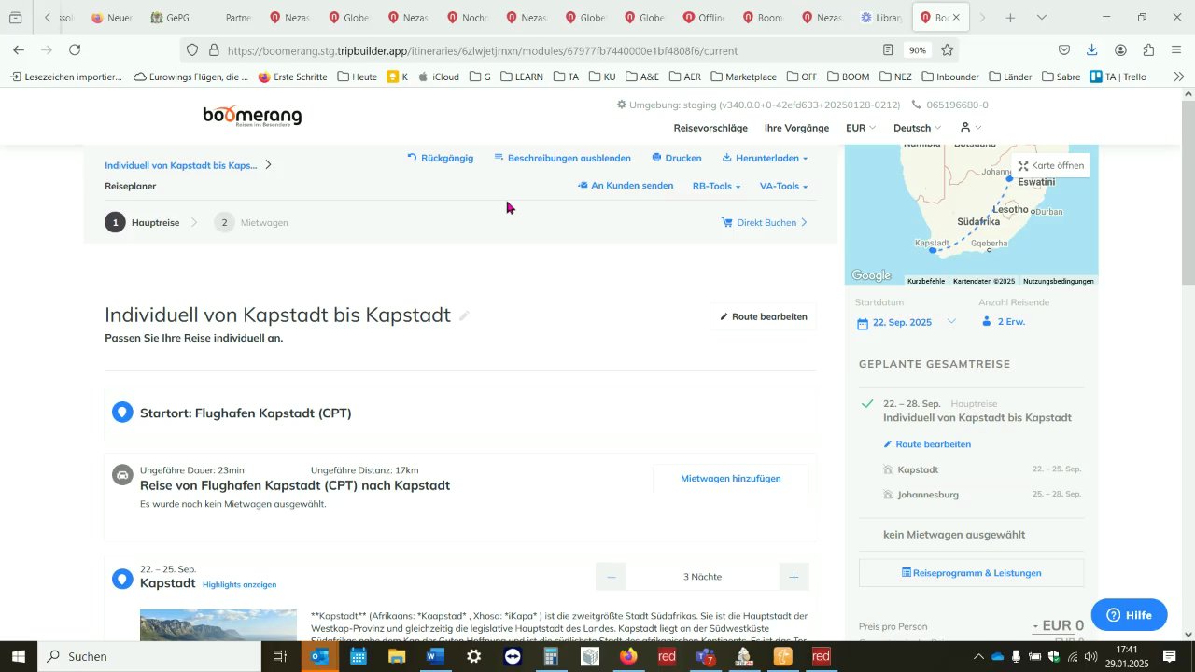
Task: Click the Hilfe help button
Action: [1129, 615]
